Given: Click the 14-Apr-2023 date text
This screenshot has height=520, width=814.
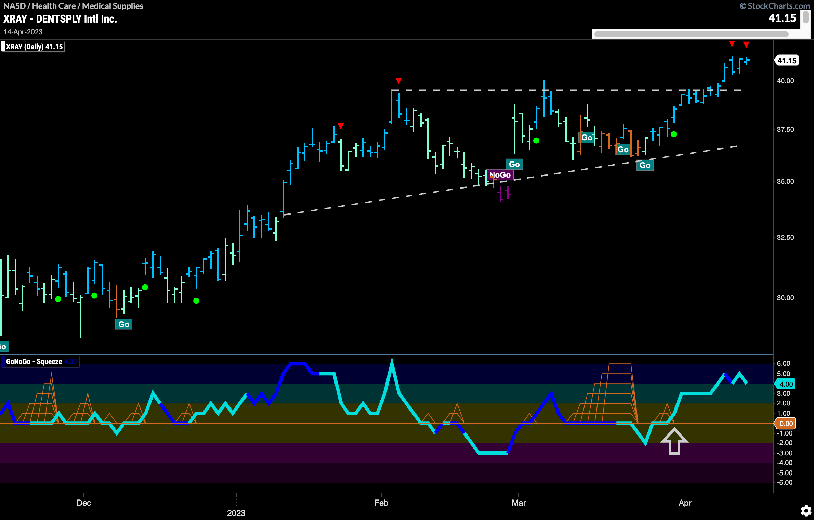Looking at the screenshot, I should [x=23, y=32].
